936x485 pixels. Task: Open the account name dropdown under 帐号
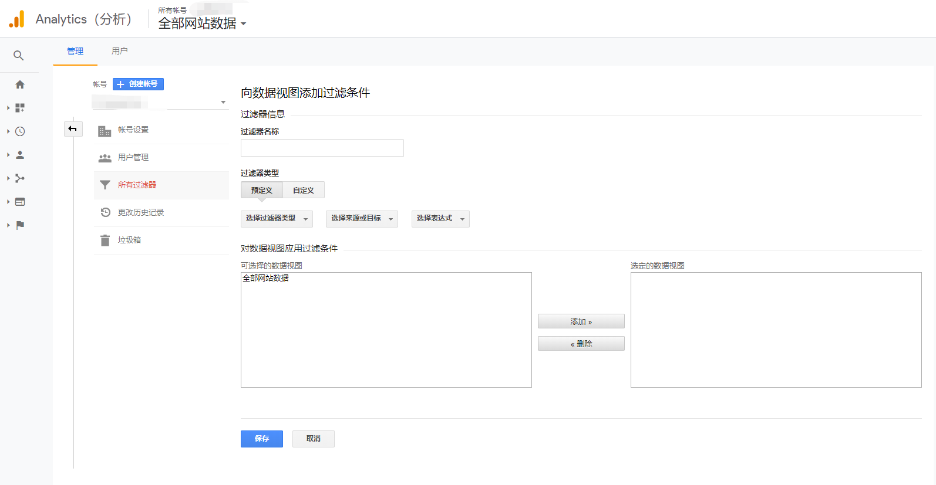click(x=160, y=103)
